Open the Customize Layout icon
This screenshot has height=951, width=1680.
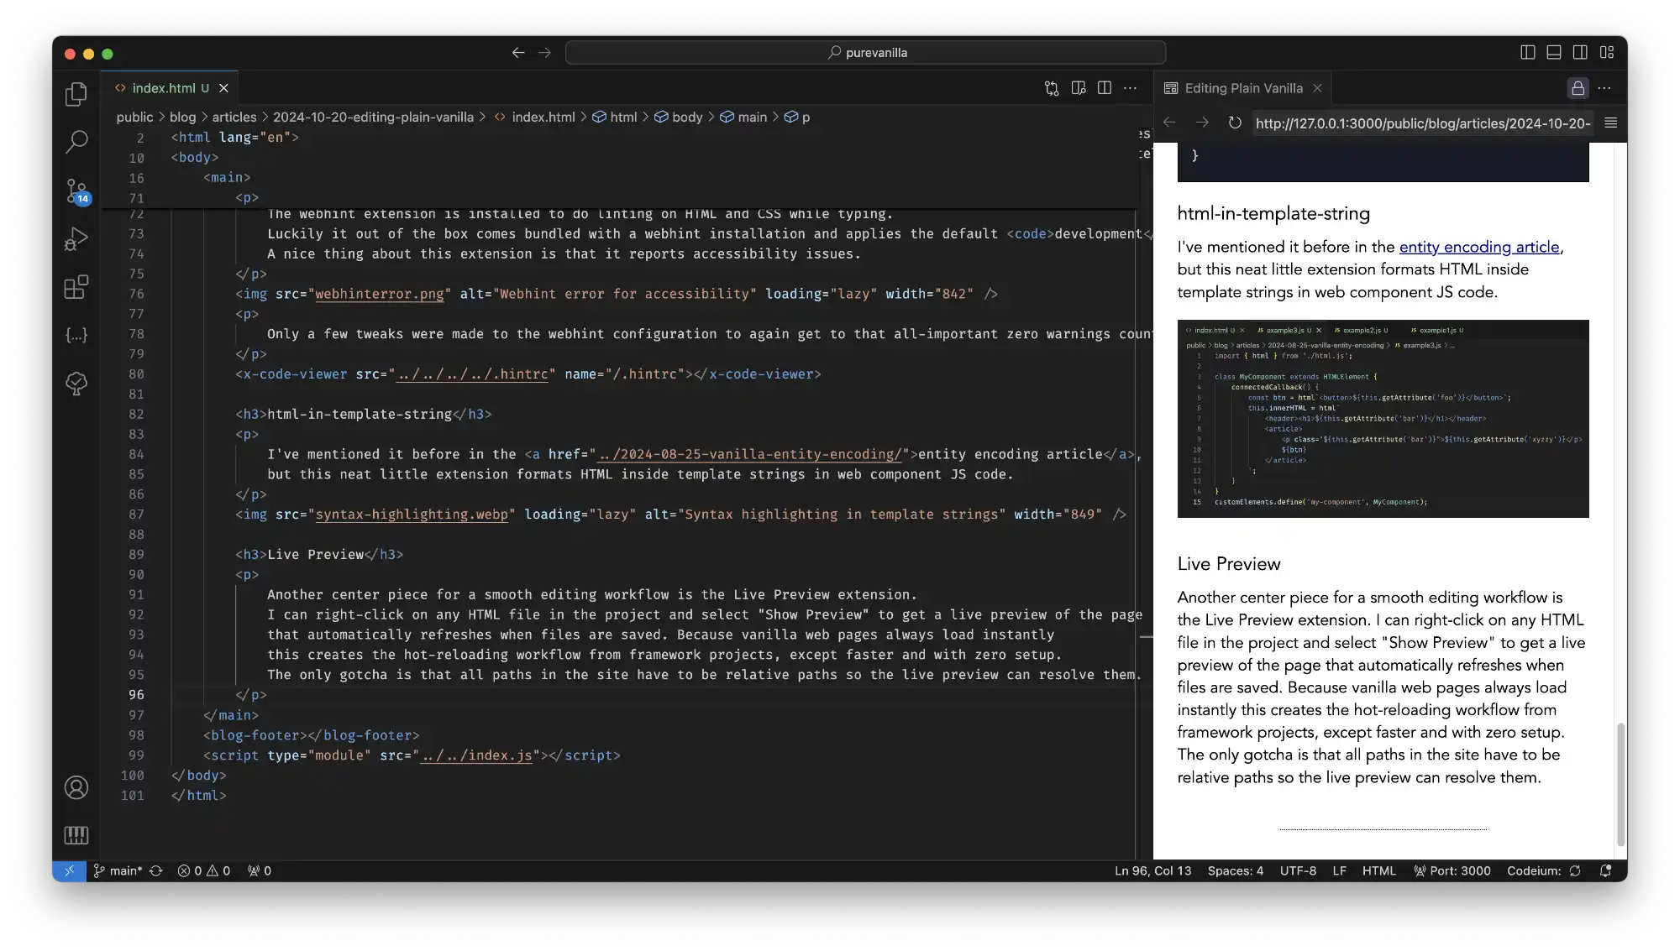coord(1607,52)
